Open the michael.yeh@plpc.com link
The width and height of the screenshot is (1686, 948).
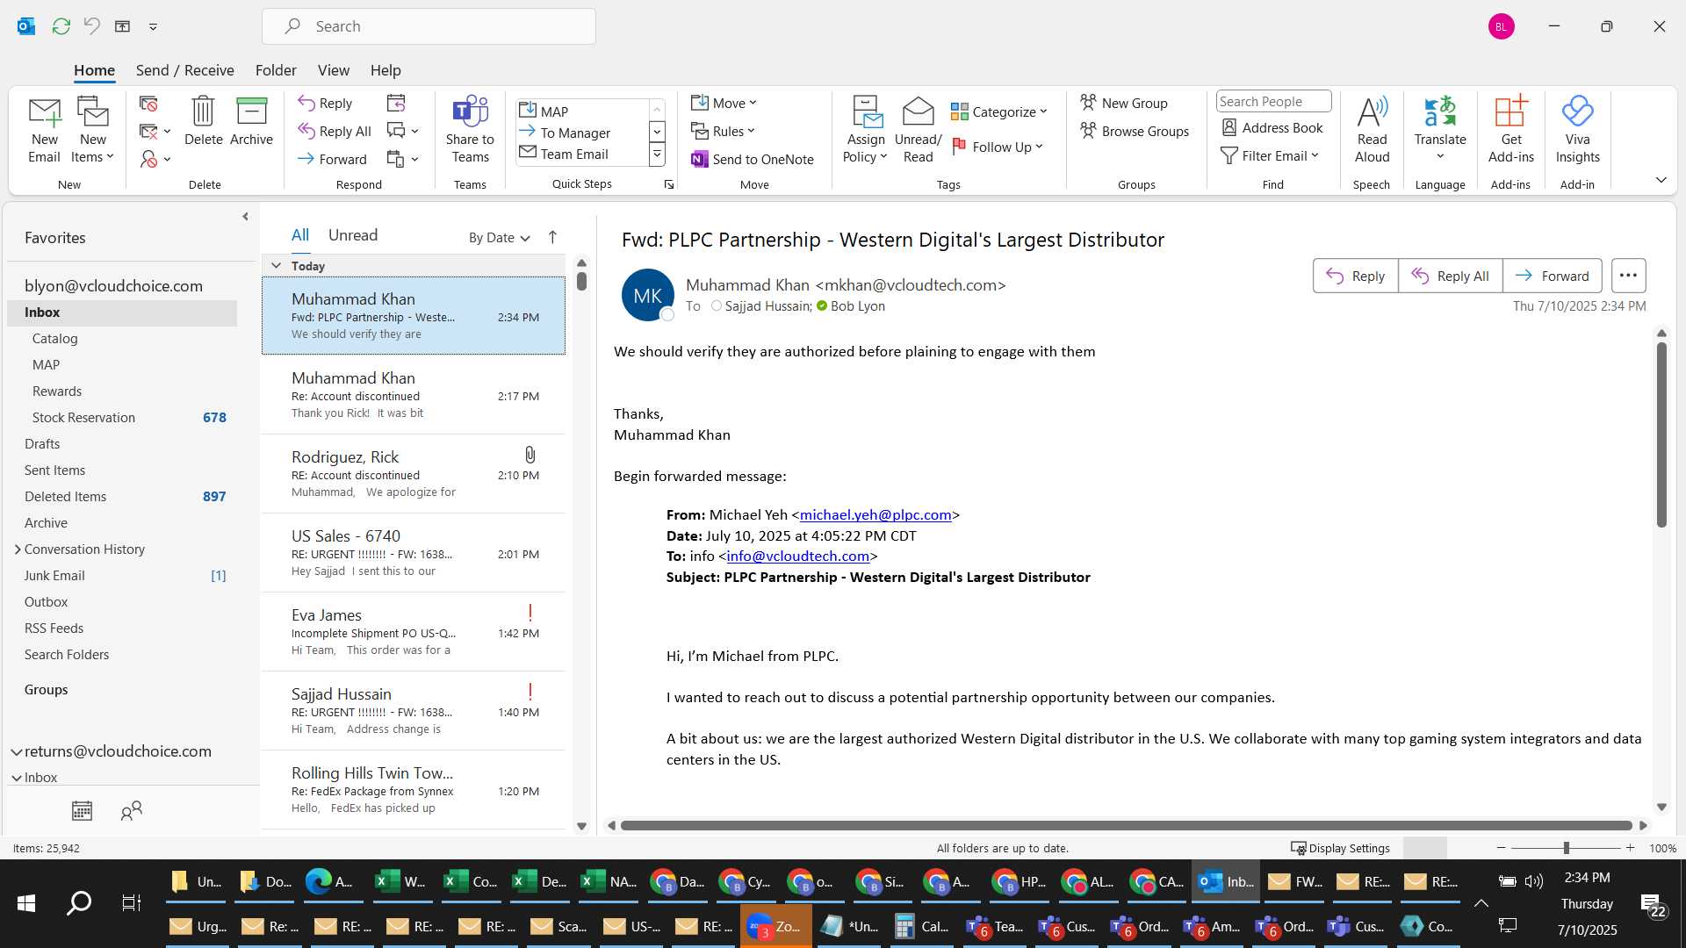pos(875,515)
